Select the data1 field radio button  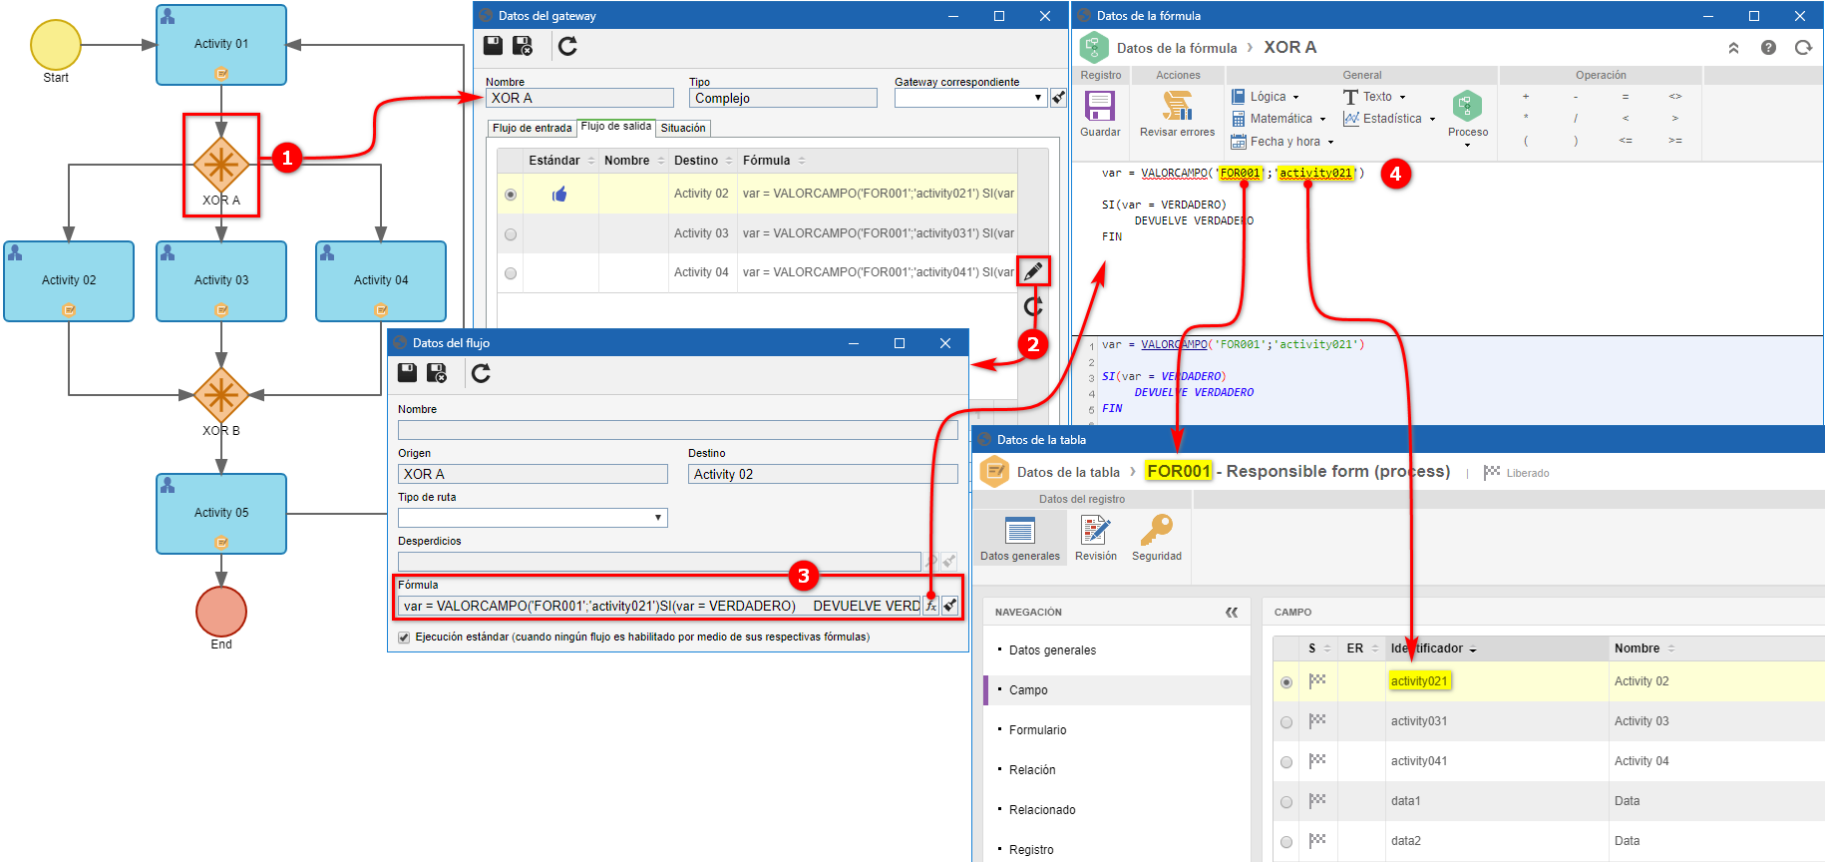pyautogui.click(x=1286, y=802)
